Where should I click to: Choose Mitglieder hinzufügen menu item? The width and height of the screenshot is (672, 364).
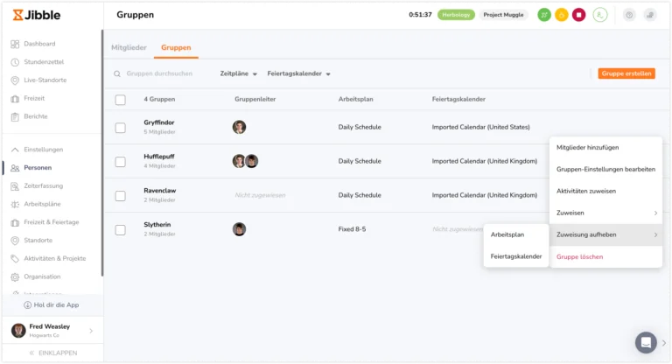click(x=606, y=148)
